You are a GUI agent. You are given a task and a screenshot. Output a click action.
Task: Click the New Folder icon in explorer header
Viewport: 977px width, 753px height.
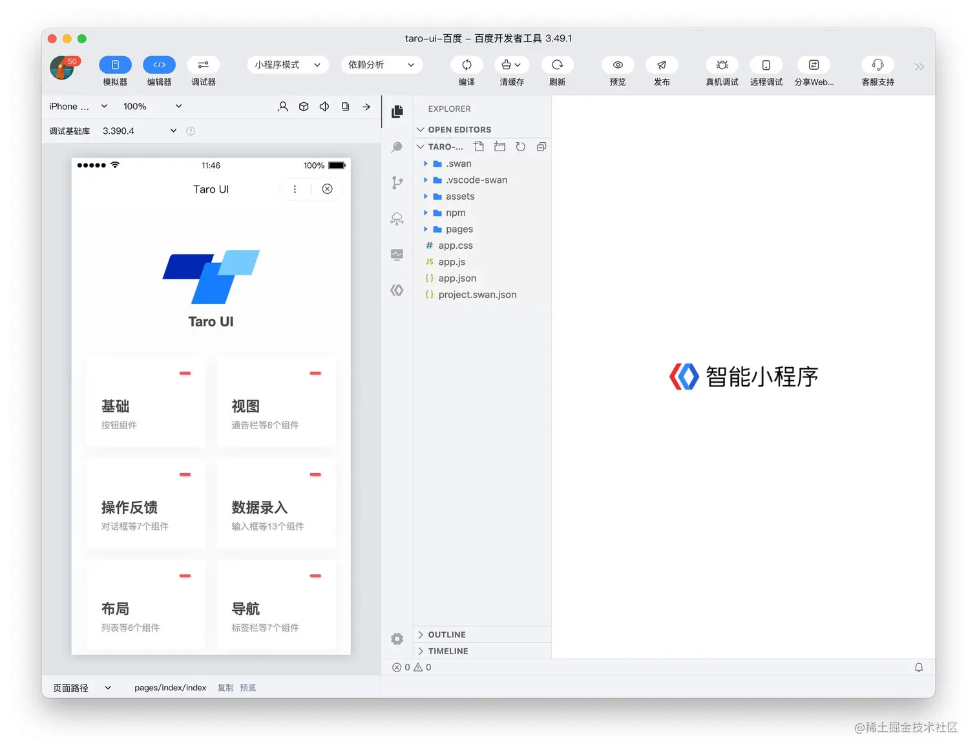click(x=499, y=147)
